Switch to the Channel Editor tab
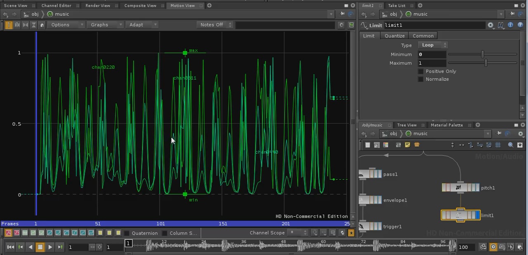Screen dimensions: 528x255 coord(56,5)
